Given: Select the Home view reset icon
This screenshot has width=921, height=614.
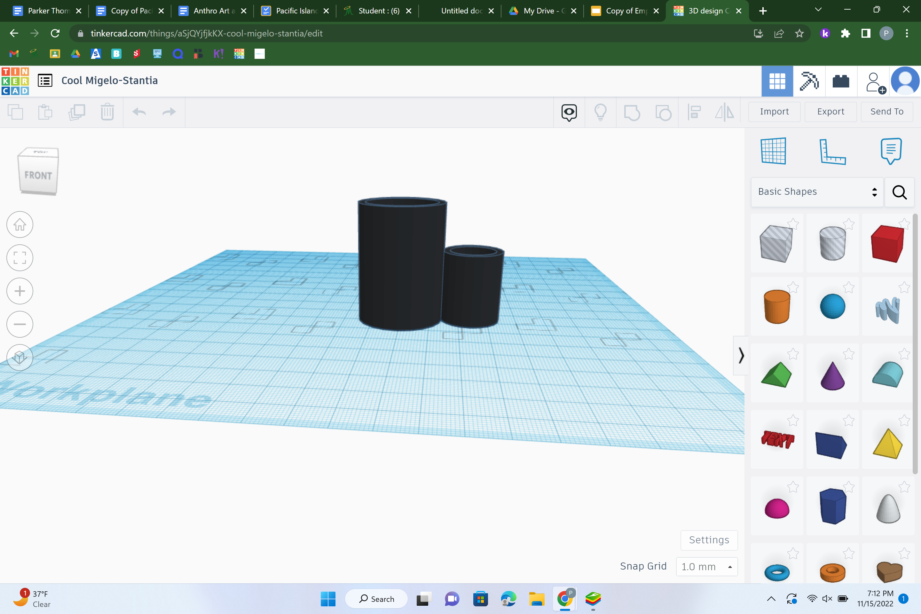Looking at the screenshot, I should coord(20,224).
